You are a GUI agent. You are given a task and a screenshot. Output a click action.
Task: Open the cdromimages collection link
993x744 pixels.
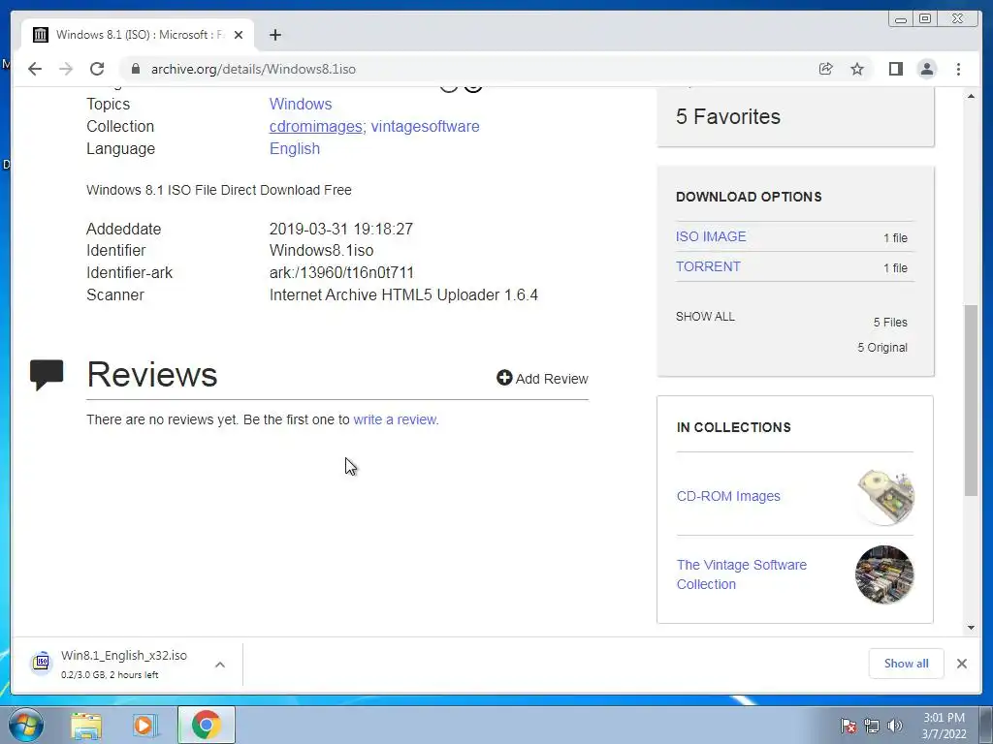315,127
